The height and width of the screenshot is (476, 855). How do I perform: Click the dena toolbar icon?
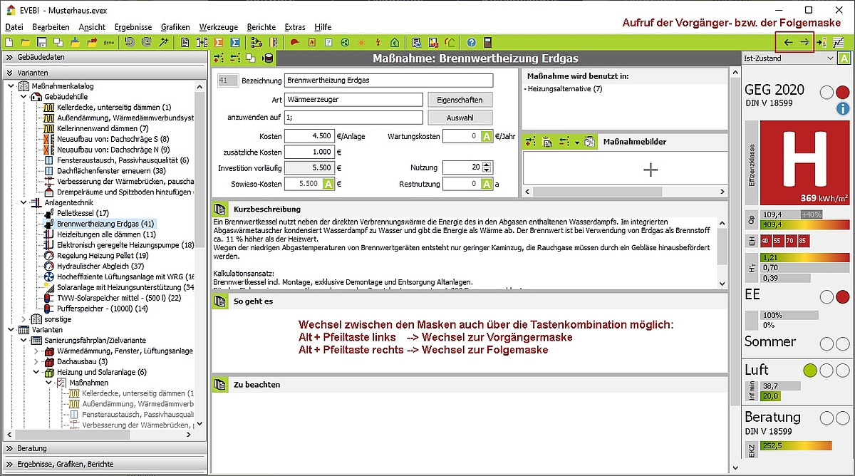tap(109, 42)
